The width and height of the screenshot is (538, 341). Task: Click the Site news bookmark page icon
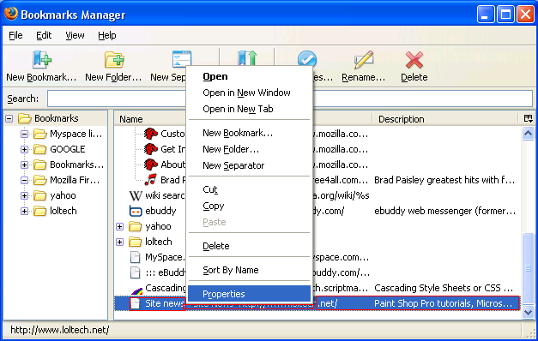pyautogui.click(x=136, y=303)
